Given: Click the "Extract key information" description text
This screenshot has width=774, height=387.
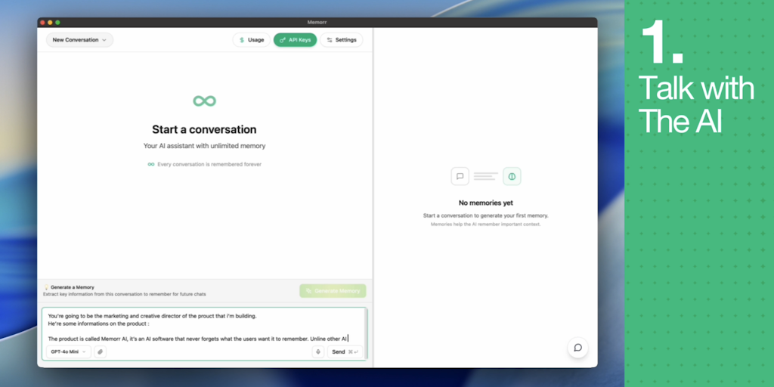Looking at the screenshot, I should [x=125, y=294].
